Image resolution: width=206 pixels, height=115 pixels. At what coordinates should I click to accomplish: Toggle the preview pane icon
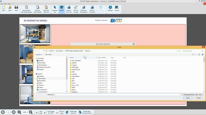(199, 55)
